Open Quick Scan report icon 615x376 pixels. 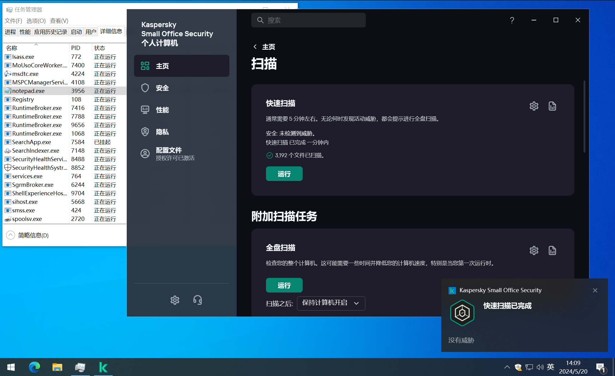[x=552, y=106]
